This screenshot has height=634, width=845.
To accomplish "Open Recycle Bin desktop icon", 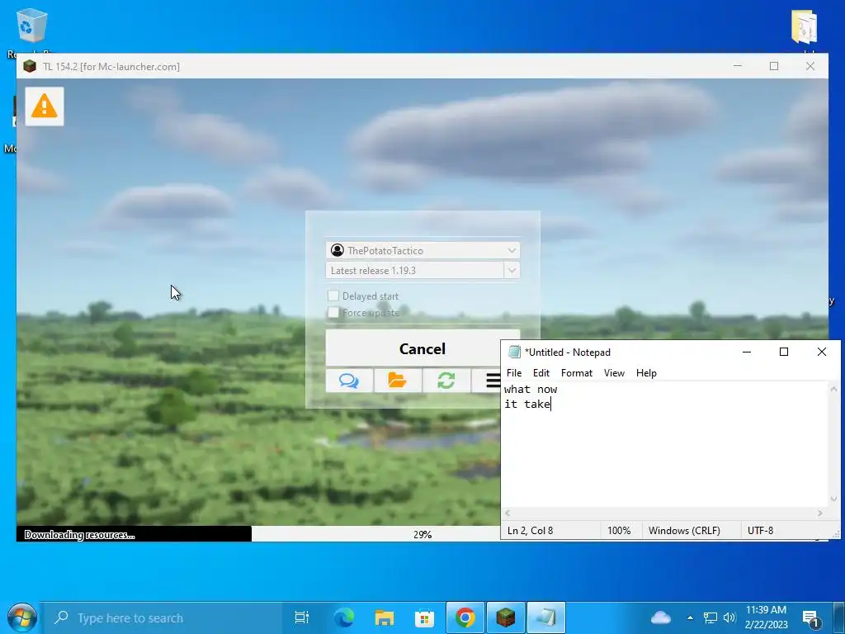I will tap(31, 27).
